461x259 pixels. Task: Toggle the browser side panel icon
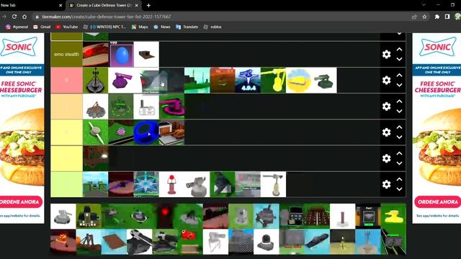tap(447, 17)
